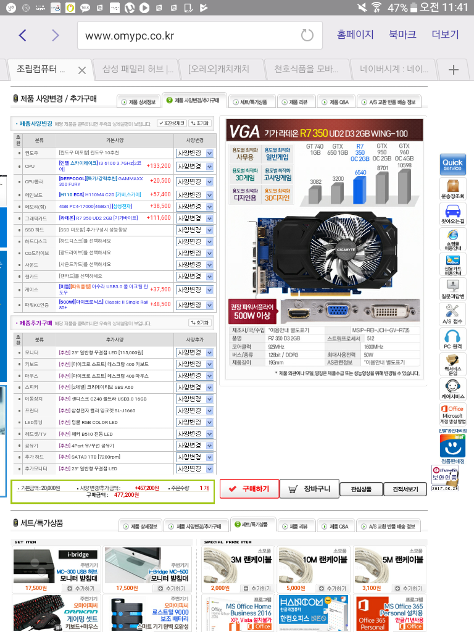Open the SSD 하드 row 사양변경 dropdown

coord(194,230)
